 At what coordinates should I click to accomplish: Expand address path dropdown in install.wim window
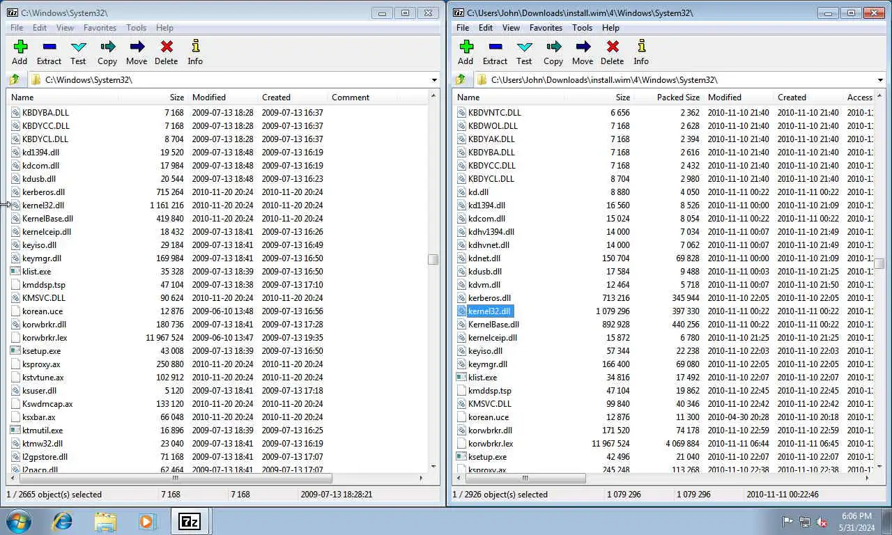[x=880, y=79]
